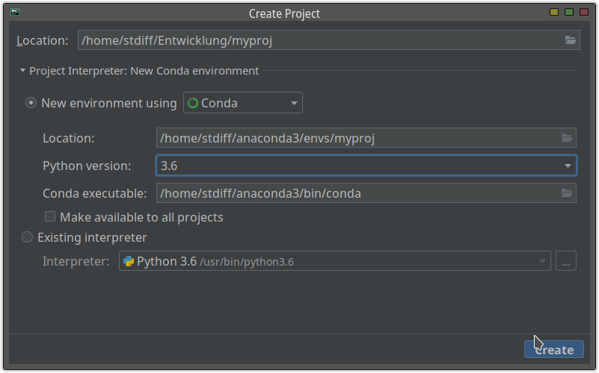Click the Conda executable path field
The height and width of the screenshot is (373, 599).
pyautogui.click(x=366, y=192)
